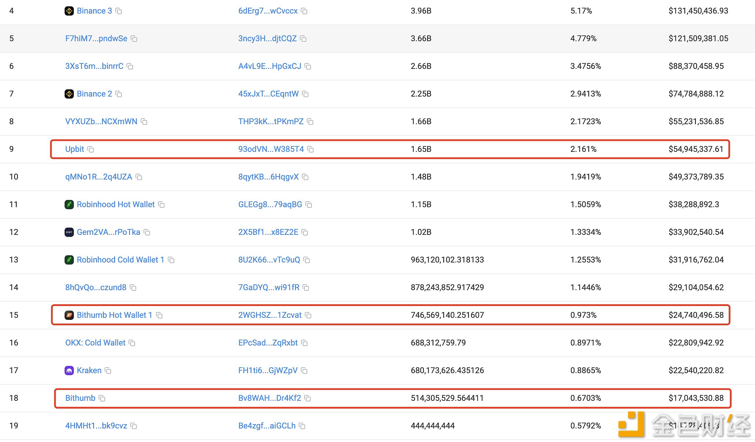Copy the Binance 3 owner label
The image size is (755, 442).
(119, 11)
